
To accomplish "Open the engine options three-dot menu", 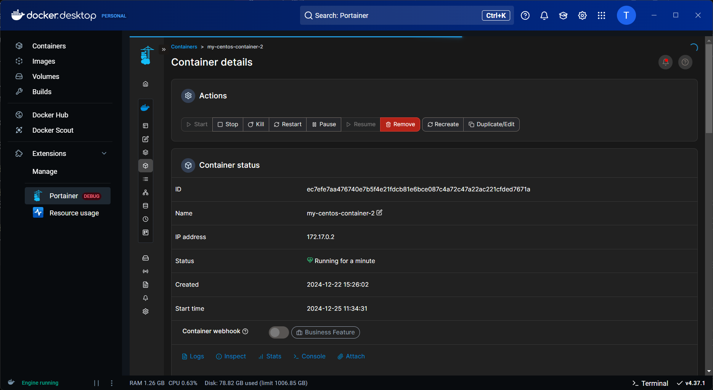I will coord(112,383).
